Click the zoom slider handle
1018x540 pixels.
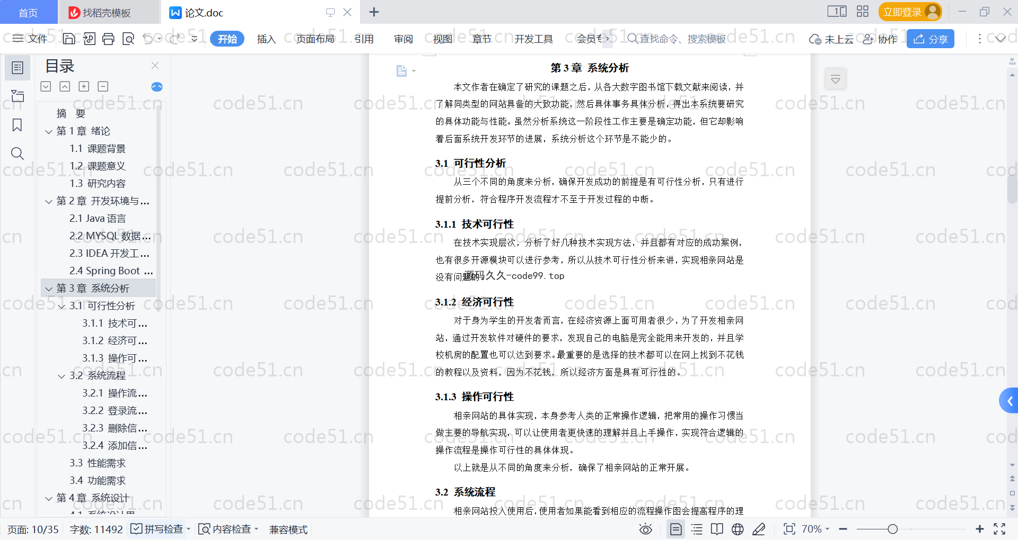point(893,529)
